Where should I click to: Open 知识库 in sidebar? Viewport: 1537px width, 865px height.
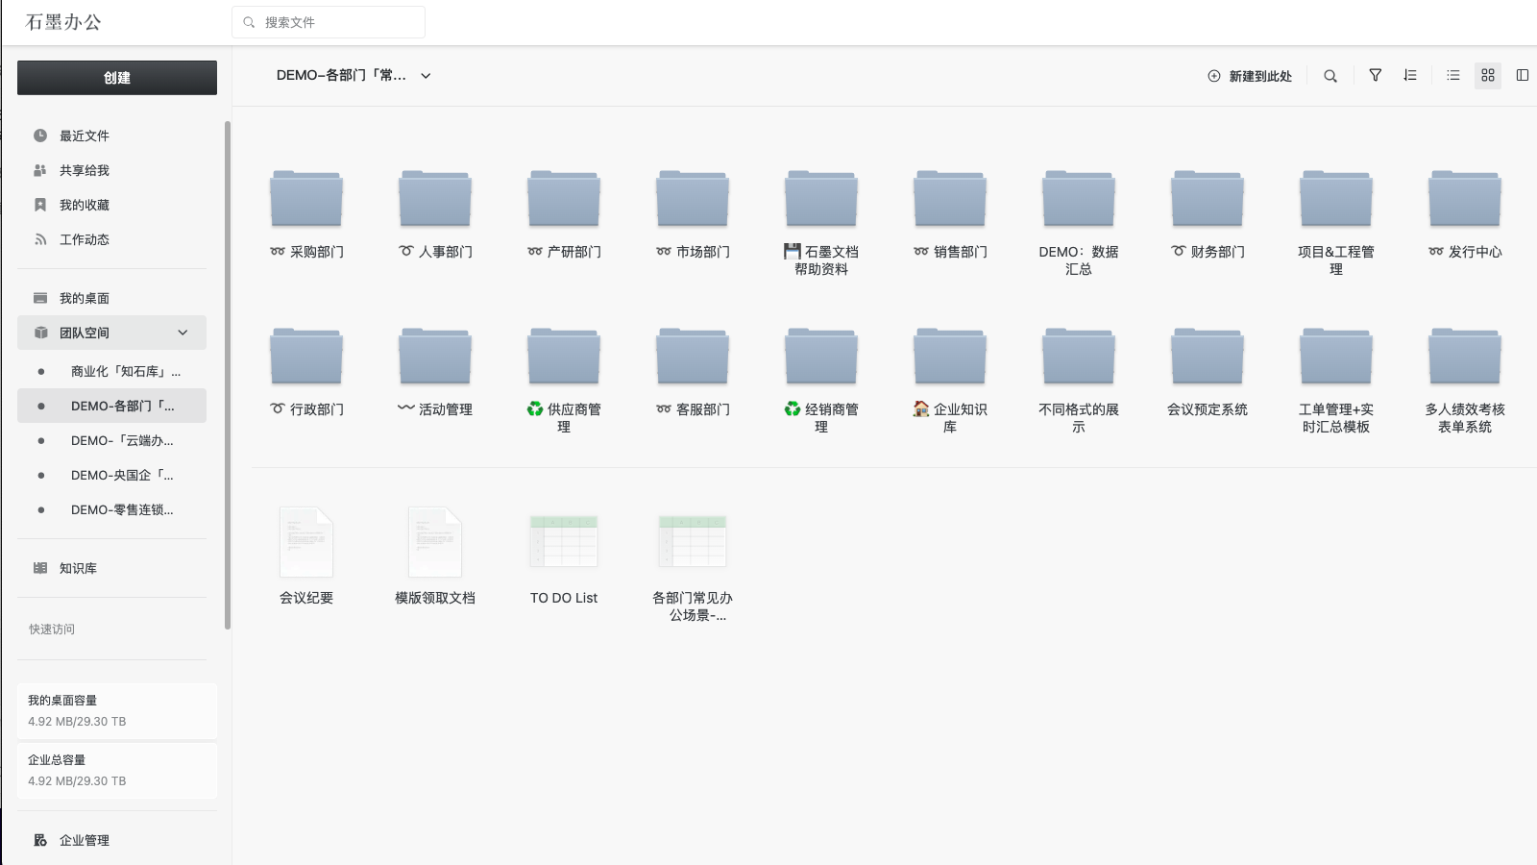[x=111, y=568]
